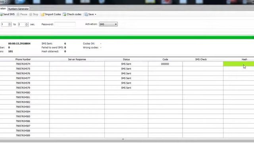Click the Save button label
The height and width of the screenshot is (143, 254).
click(91, 14)
